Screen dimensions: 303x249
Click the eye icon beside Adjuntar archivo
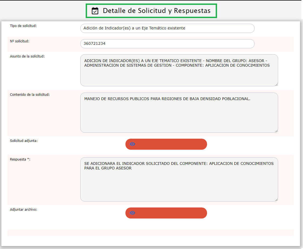[x=132, y=213]
